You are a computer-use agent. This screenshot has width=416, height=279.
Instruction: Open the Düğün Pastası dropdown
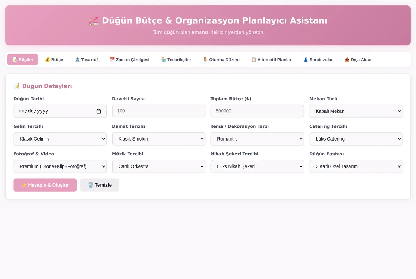(x=356, y=166)
